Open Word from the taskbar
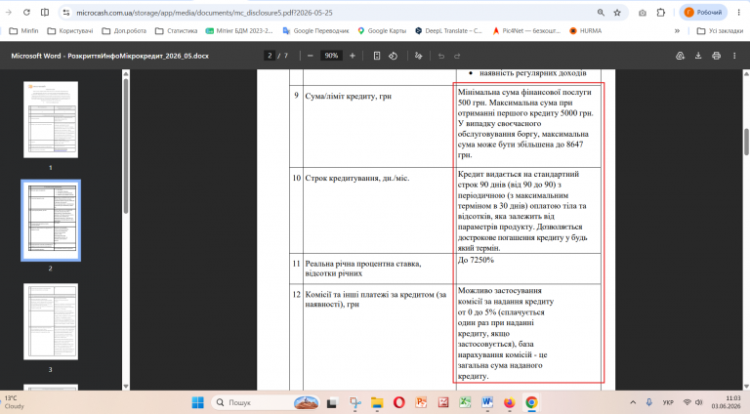 487,402
